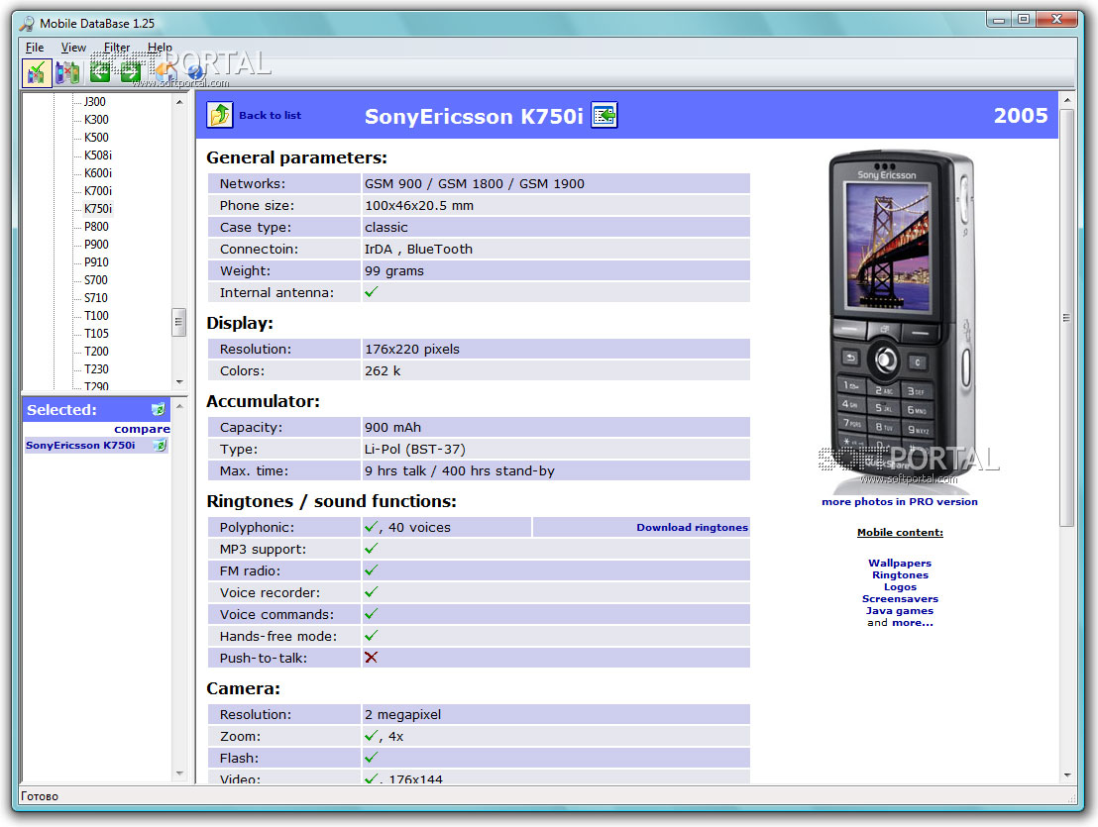Click the details pane scrollbar up arrow
Screen dimensions: 1098x827
coord(1066,101)
